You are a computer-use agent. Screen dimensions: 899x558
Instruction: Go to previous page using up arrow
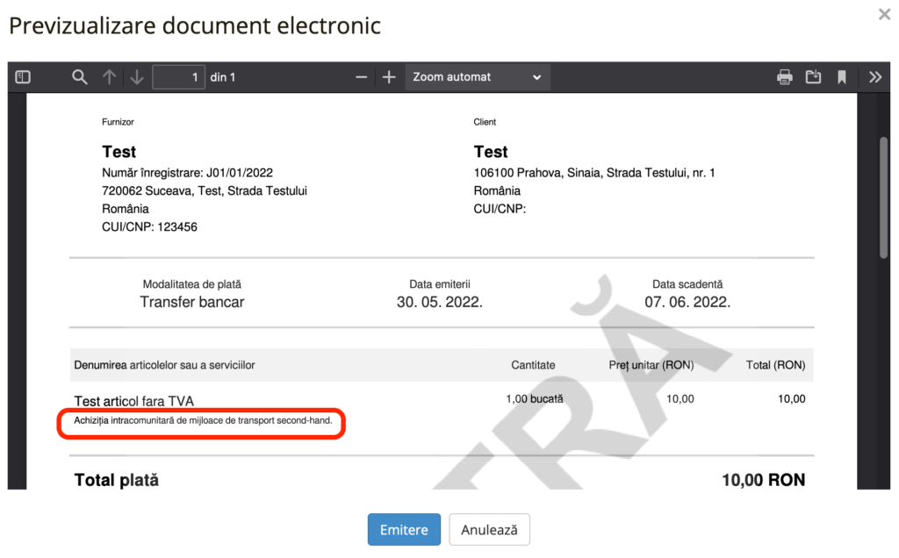(x=109, y=77)
